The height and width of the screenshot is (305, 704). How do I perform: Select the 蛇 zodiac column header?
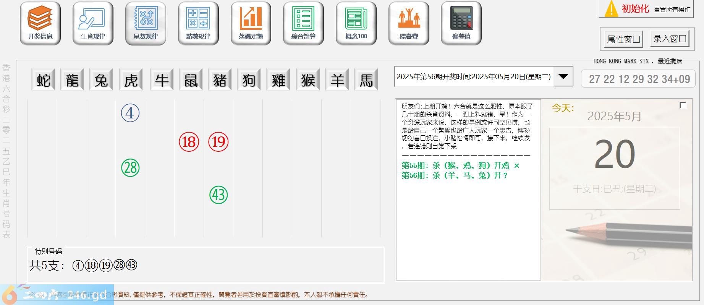pyautogui.click(x=43, y=80)
